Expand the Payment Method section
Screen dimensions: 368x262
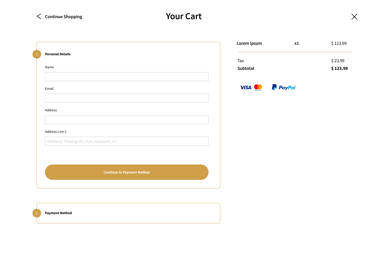point(128,213)
